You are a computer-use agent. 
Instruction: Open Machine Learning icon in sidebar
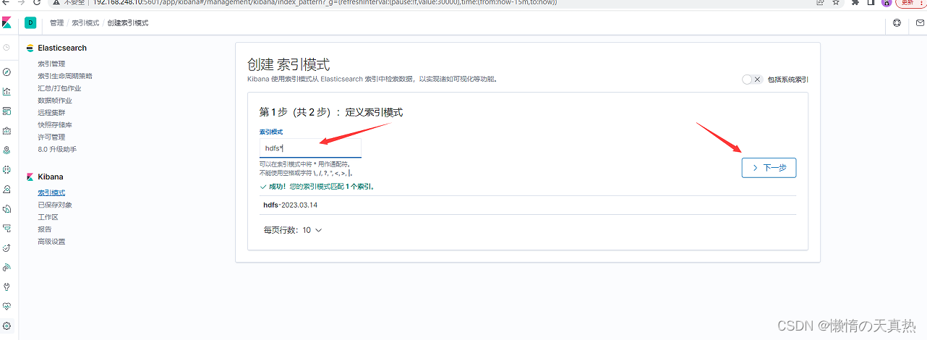(x=7, y=169)
